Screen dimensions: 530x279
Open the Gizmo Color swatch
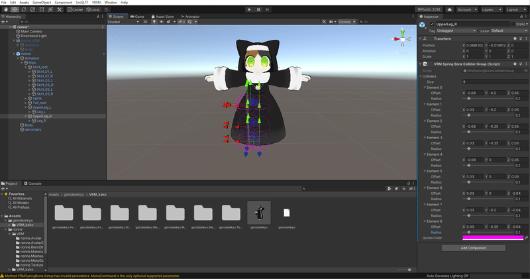(493, 238)
